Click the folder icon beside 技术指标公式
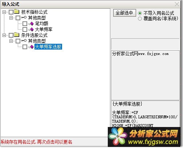Image resolution: width=184 pixels, height=148 pixels. pos(17,12)
